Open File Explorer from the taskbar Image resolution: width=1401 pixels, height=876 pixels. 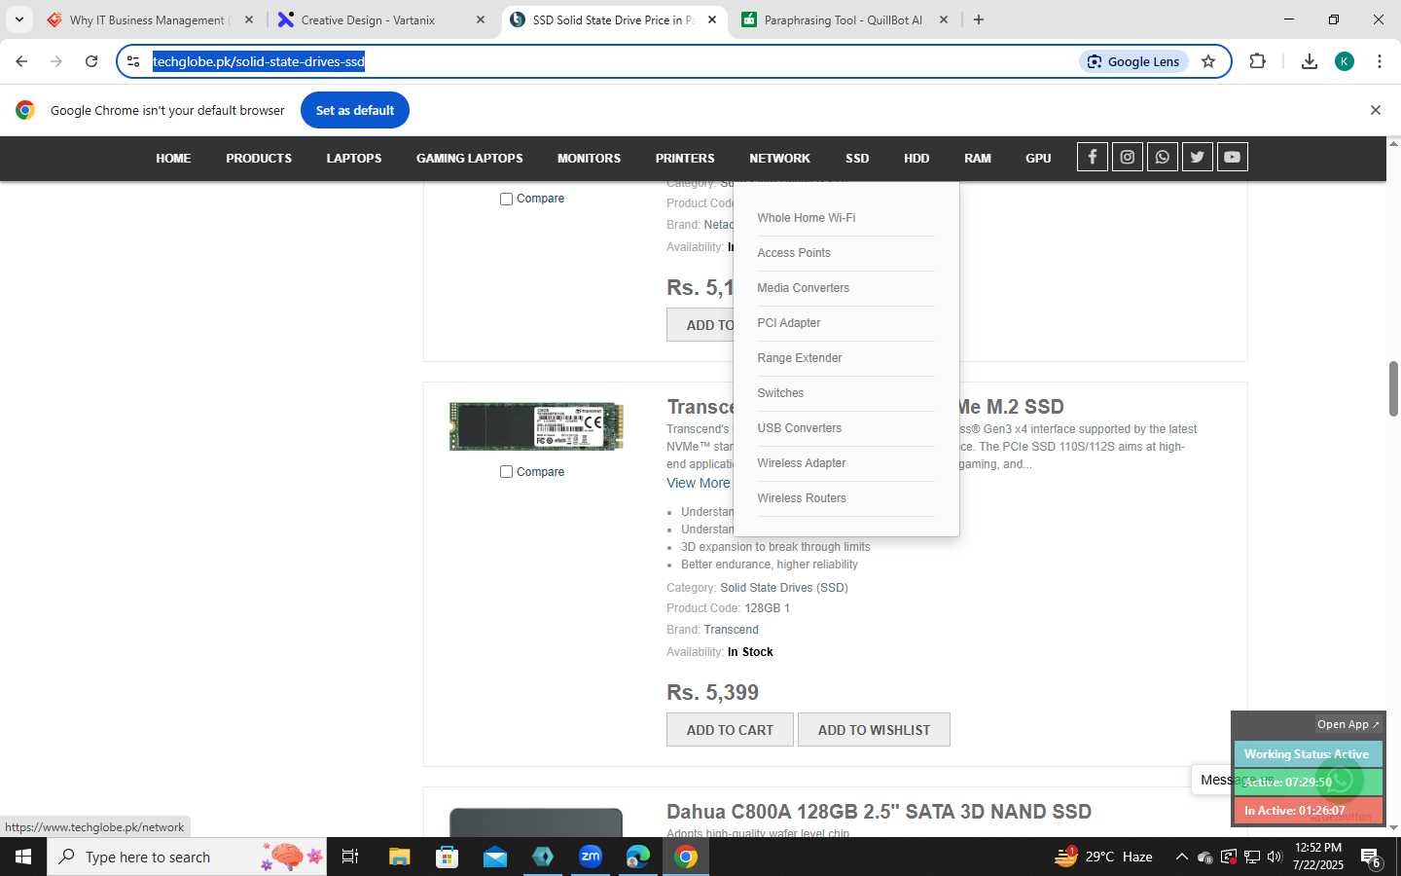coord(399,857)
